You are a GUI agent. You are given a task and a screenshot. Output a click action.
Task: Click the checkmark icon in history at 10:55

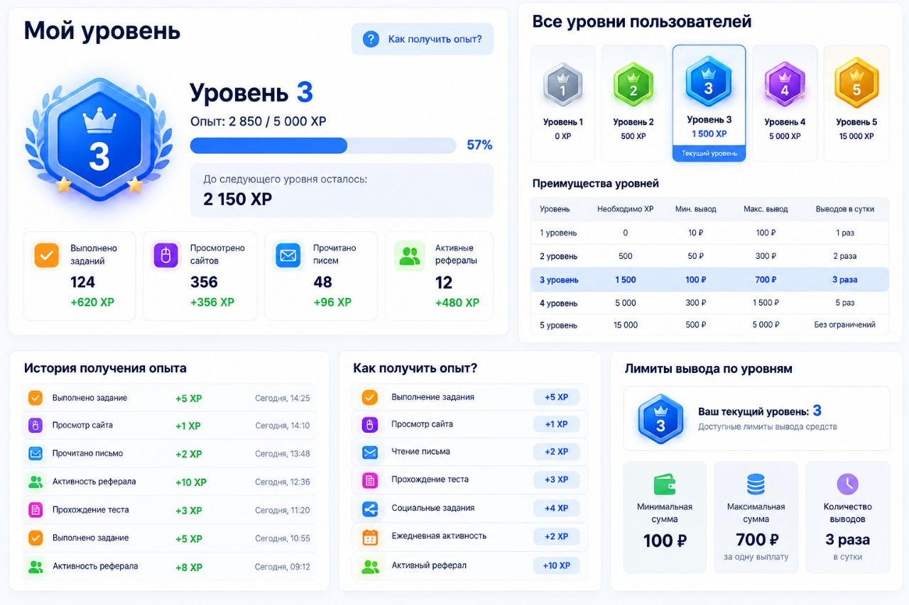coord(36,538)
